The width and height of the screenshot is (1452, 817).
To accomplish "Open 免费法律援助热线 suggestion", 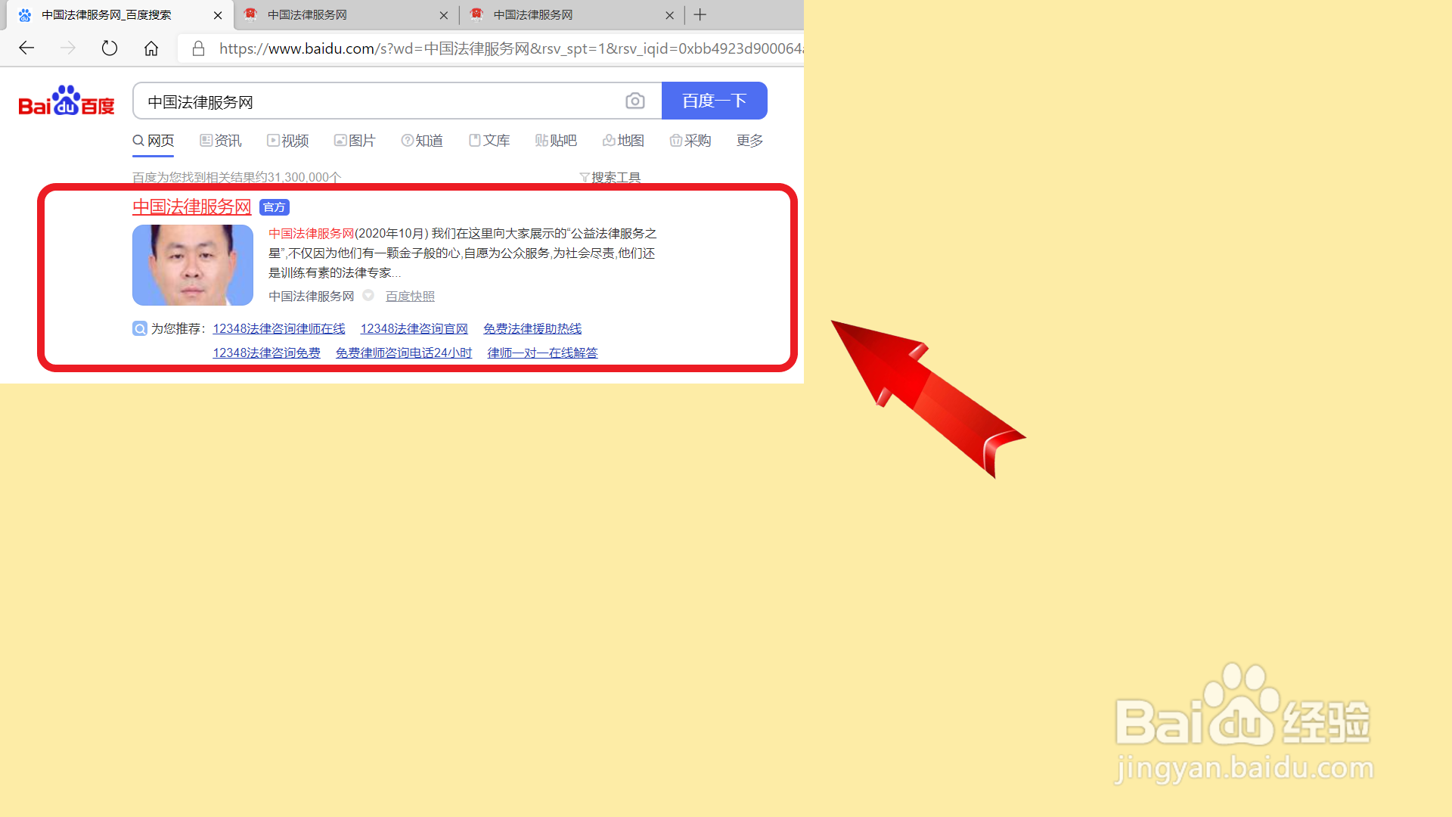I will 532,328.
